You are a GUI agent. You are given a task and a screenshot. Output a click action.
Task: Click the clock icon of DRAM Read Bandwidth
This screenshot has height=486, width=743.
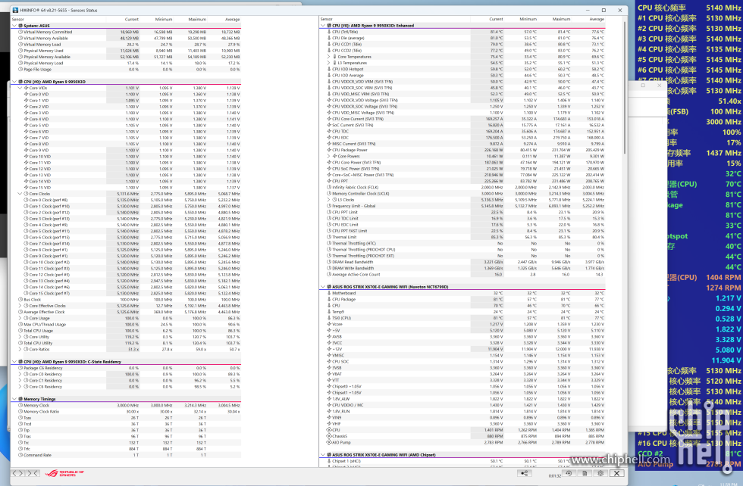point(329,262)
